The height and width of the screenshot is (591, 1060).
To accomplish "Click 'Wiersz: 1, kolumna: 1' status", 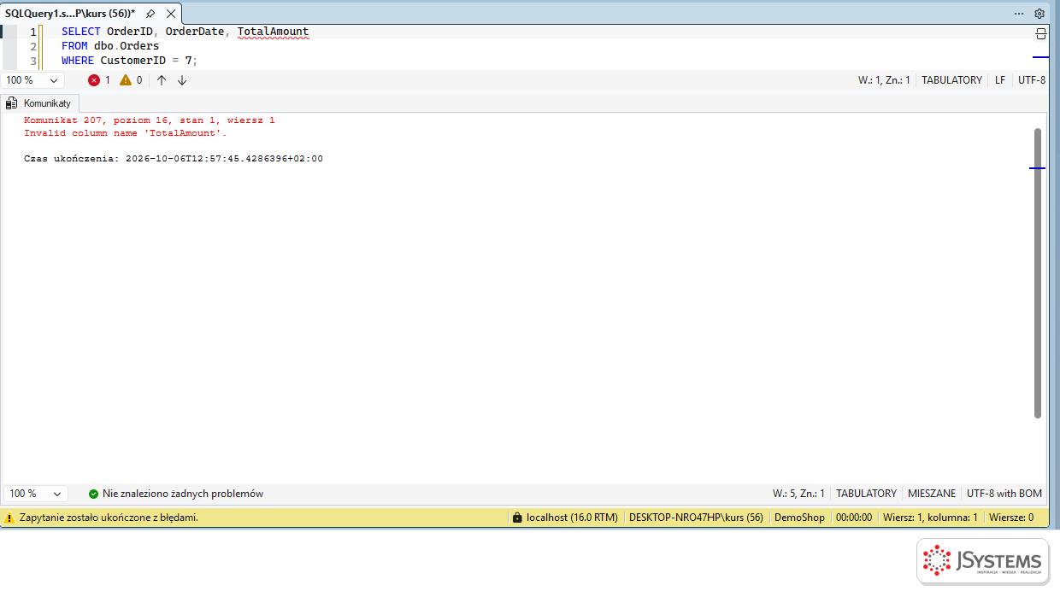I will click(930, 518).
